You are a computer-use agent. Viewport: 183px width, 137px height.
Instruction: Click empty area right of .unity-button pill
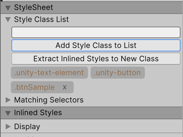(x=163, y=73)
